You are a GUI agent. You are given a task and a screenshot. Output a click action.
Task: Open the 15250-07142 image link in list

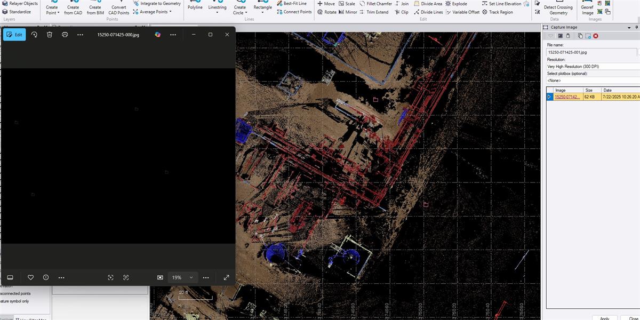pyautogui.click(x=567, y=97)
